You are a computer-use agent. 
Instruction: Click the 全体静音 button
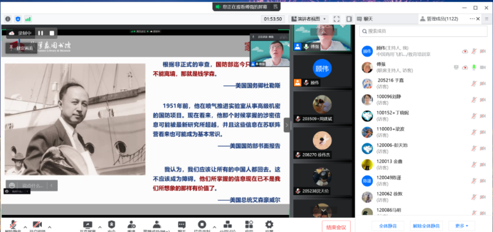pos(388,226)
